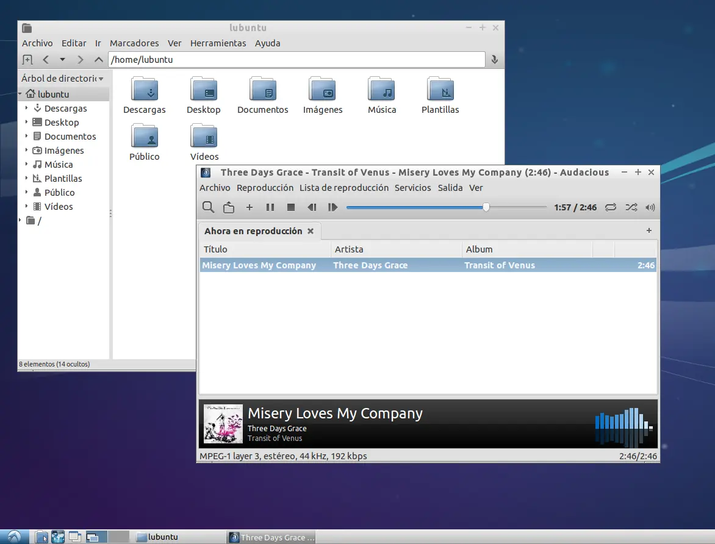Viewport: 715px width, 544px height.
Task: Click the go-to-path button beside the address bar
Action: (x=494, y=60)
